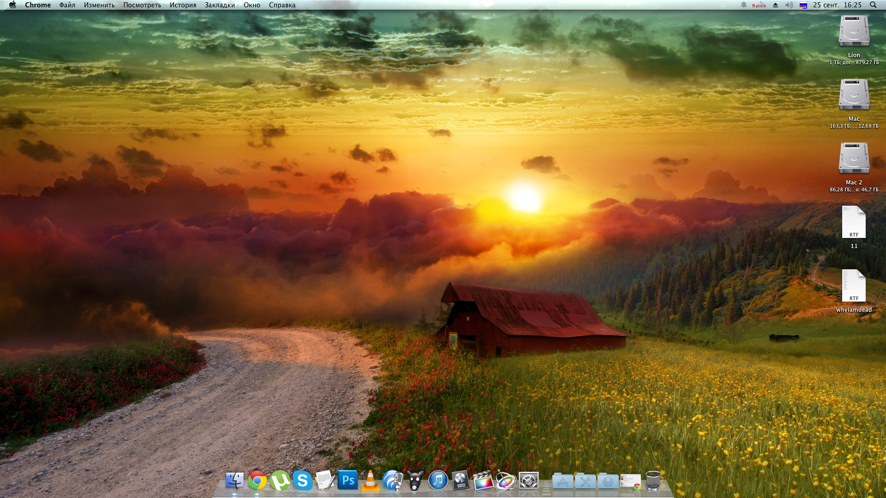Launch Photoshop from the dock
This screenshot has width=886, height=498.
coord(347,481)
